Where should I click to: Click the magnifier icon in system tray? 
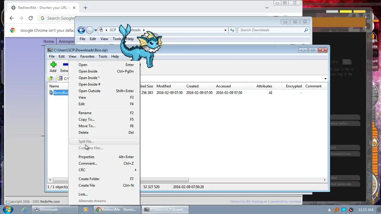[337, 210]
